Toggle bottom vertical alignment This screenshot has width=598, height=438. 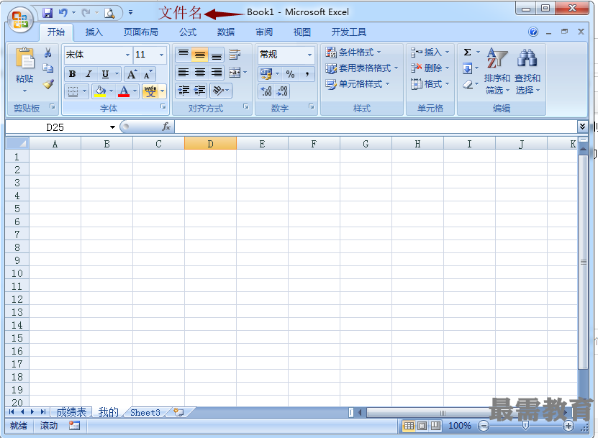(x=216, y=55)
